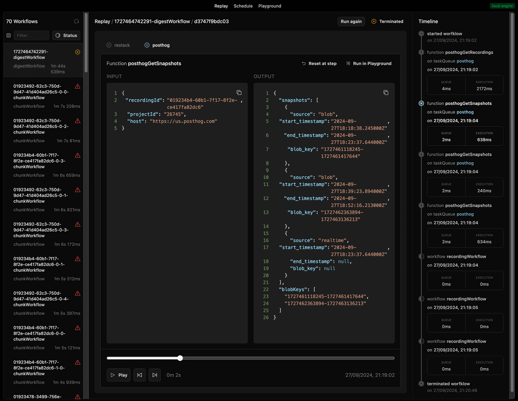The width and height of the screenshot is (518, 401).
Task: Switch to the Replay tab
Action: [x=221, y=6]
